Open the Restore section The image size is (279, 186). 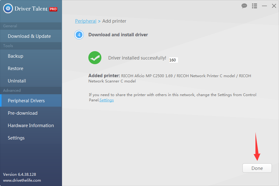point(31,68)
